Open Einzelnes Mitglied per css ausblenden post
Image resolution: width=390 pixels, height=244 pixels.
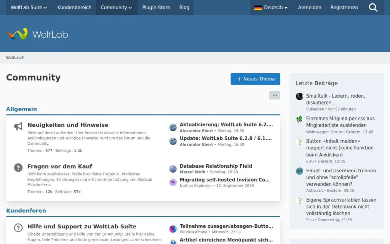click(340, 122)
